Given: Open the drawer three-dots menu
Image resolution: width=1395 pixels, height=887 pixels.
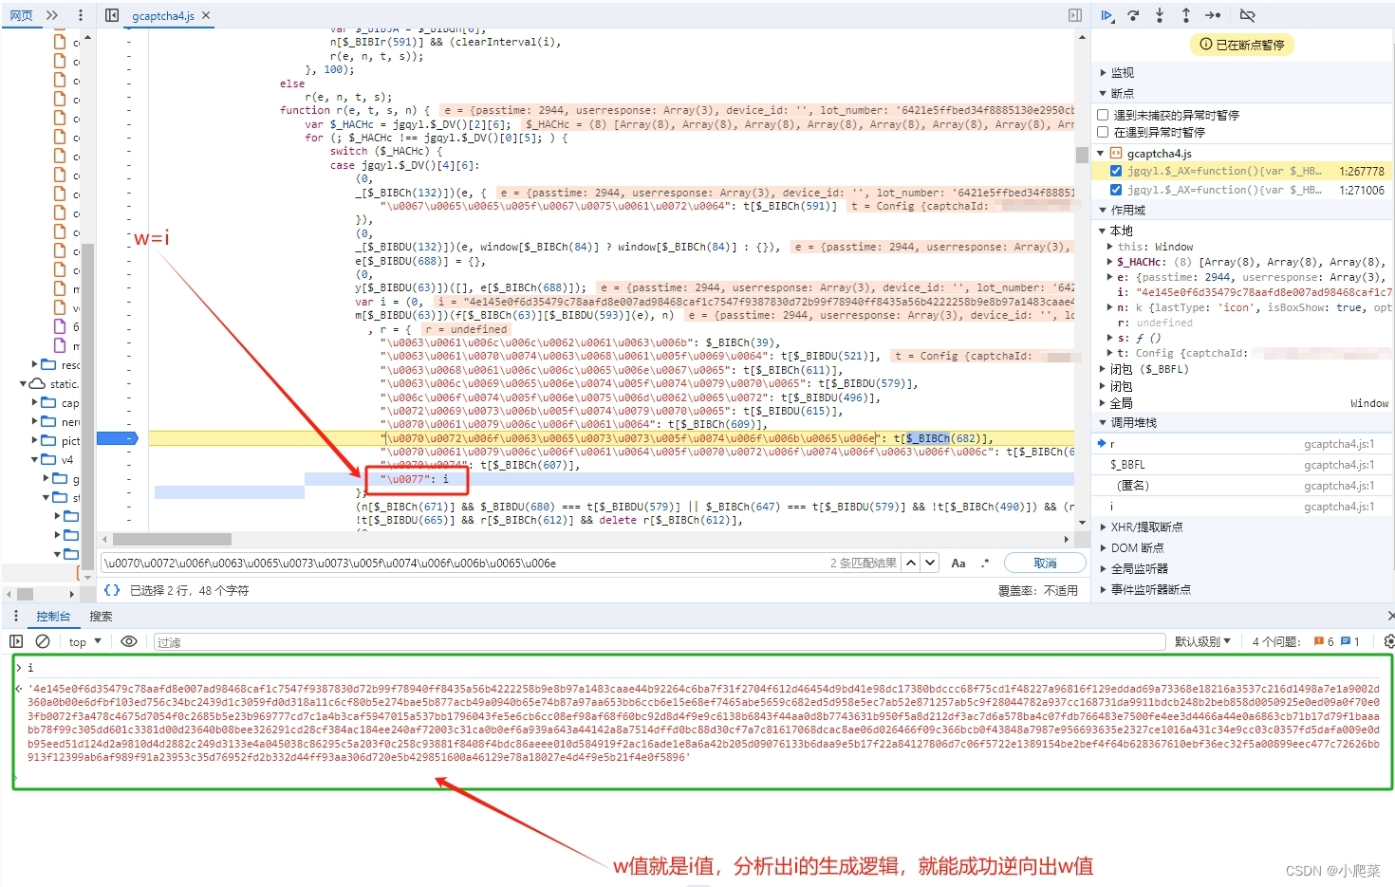Looking at the screenshot, I should 15,617.
